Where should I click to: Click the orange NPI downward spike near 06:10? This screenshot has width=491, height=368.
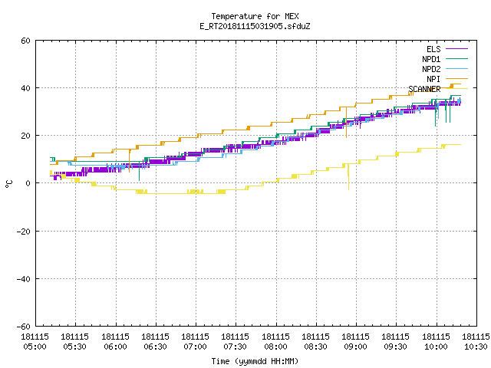pos(130,162)
